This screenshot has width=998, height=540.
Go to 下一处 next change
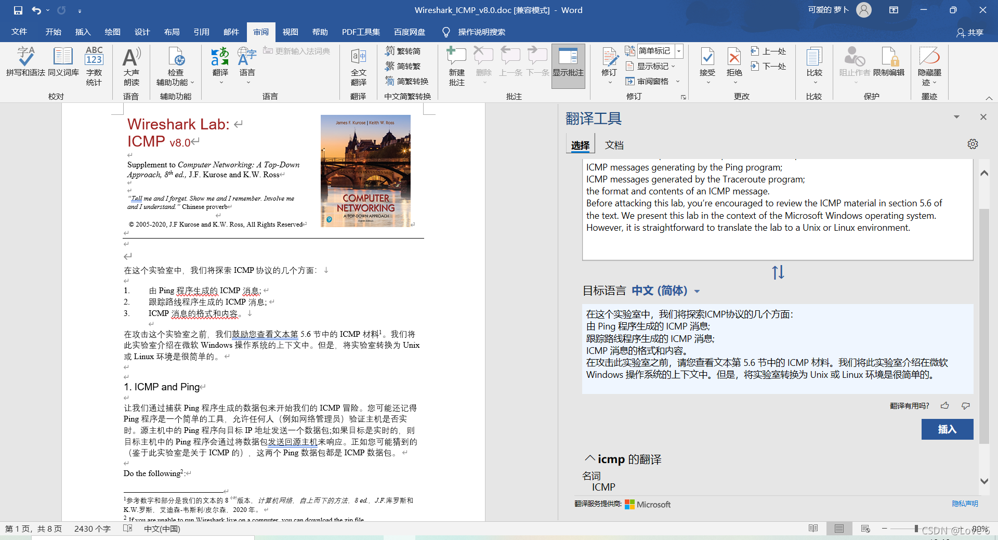[x=768, y=66]
